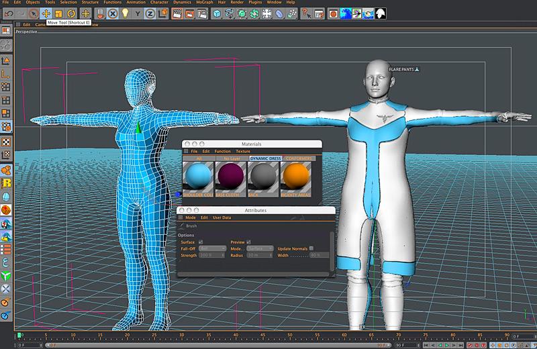Screen dimensions: 537x349
Task: Open the Fall-Off dropdown
Action: (212, 248)
